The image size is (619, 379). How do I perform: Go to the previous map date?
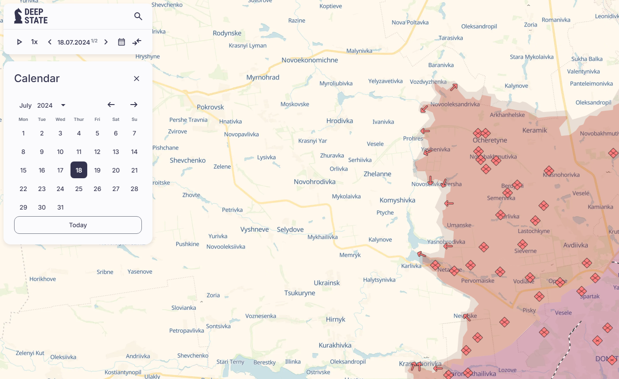50,42
